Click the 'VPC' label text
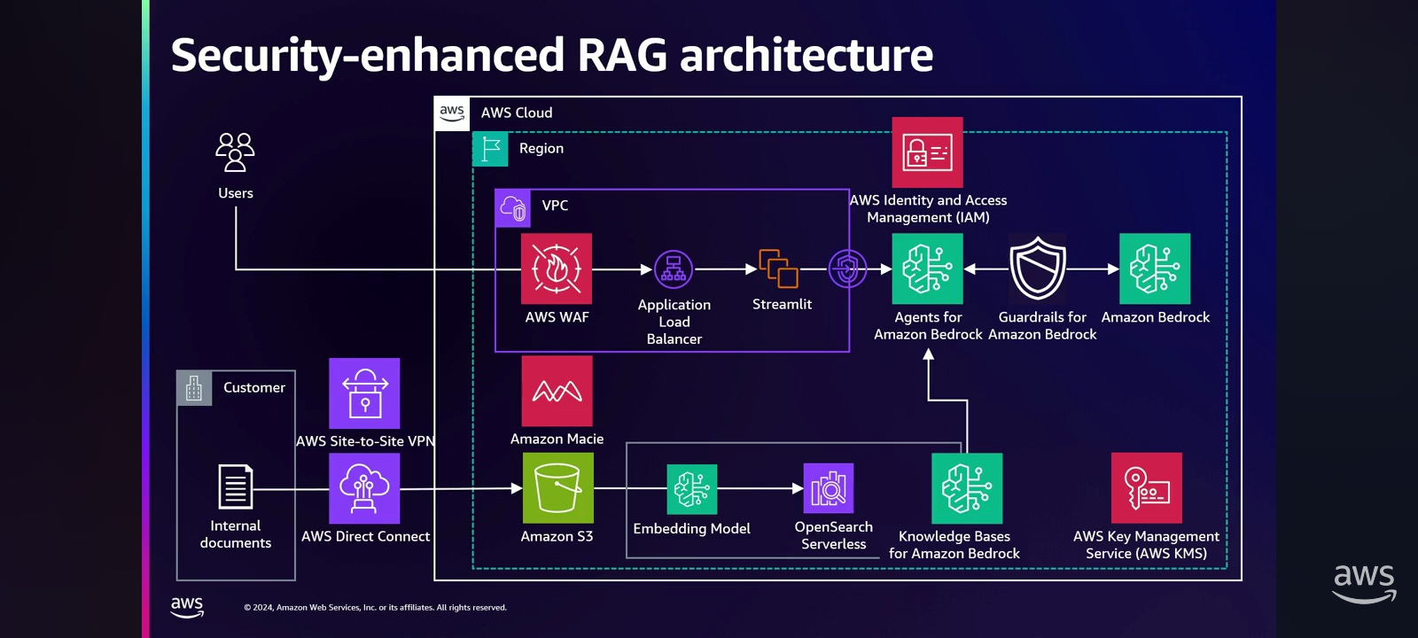This screenshot has width=1418, height=638. pos(555,206)
